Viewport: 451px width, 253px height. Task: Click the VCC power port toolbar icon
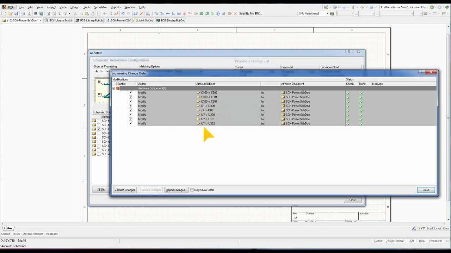(x=190, y=14)
